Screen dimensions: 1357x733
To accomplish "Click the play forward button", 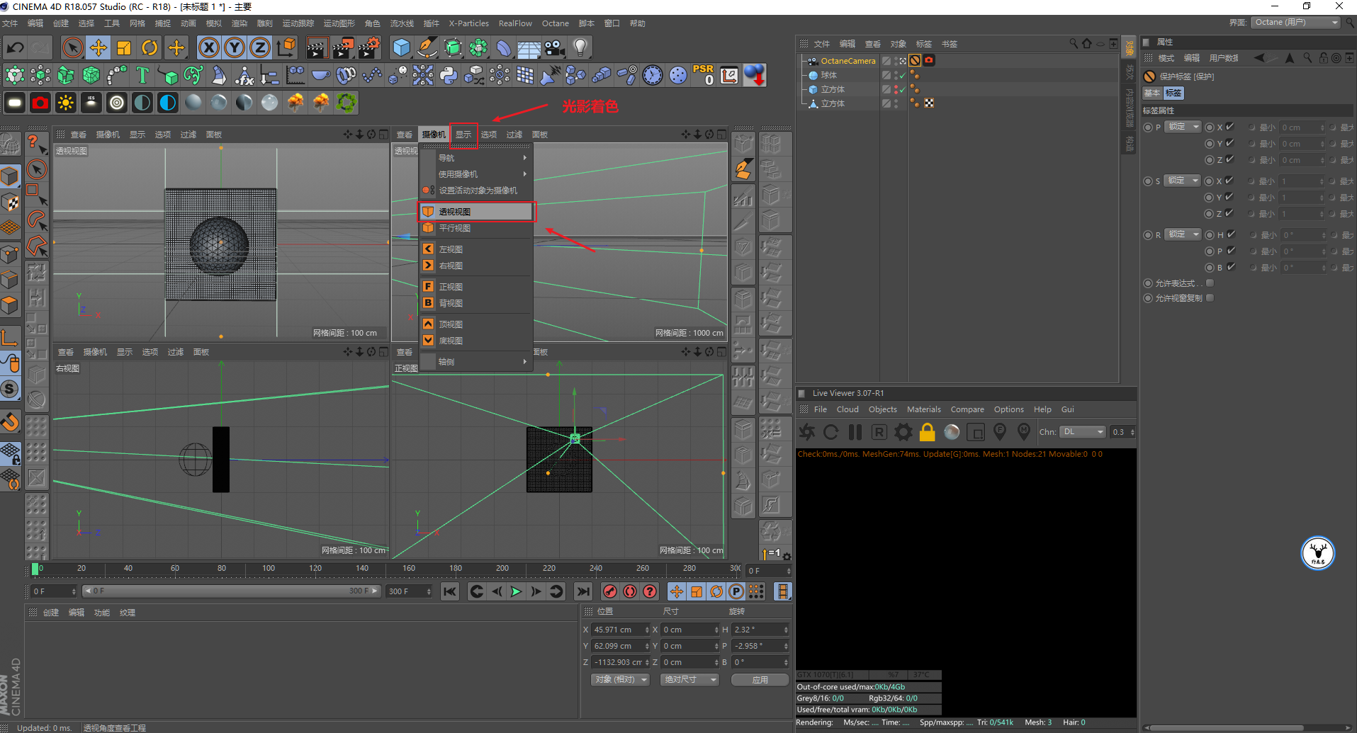I will click(x=516, y=591).
